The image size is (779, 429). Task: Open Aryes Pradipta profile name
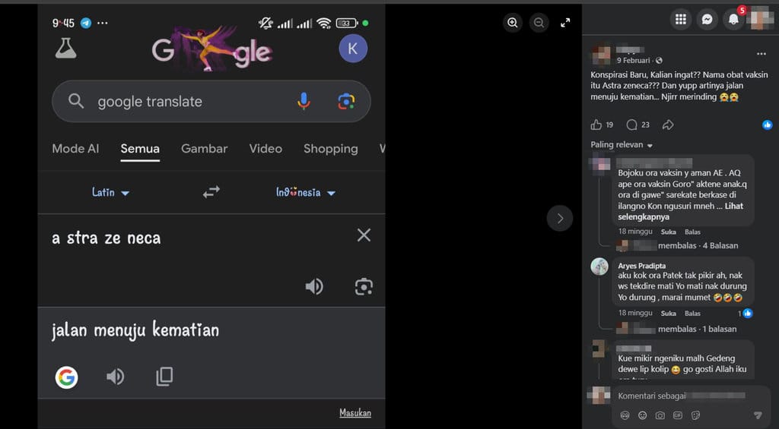[x=642, y=266]
